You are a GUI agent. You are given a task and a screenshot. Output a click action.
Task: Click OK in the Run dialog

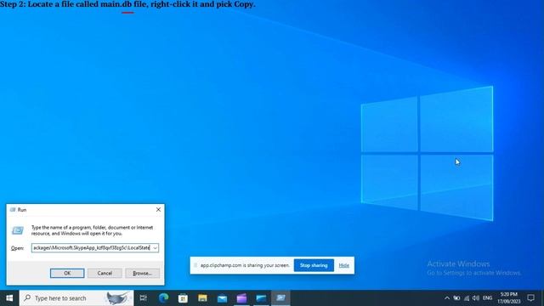pyautogui.click(x=67, y=274)
